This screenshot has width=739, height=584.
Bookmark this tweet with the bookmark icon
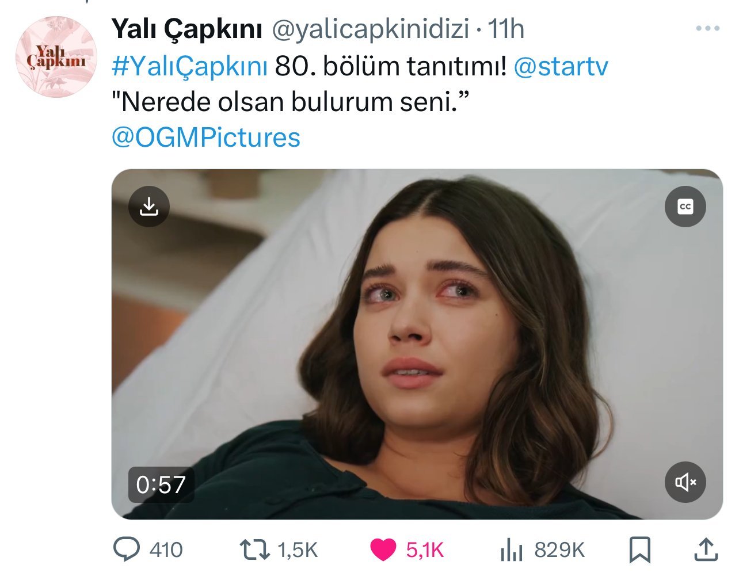[x=639, y=550]
